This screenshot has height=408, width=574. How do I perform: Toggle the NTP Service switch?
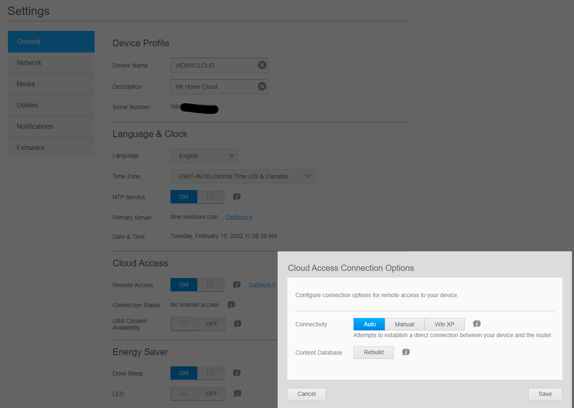pyautogui.click(x=198, y=197)
